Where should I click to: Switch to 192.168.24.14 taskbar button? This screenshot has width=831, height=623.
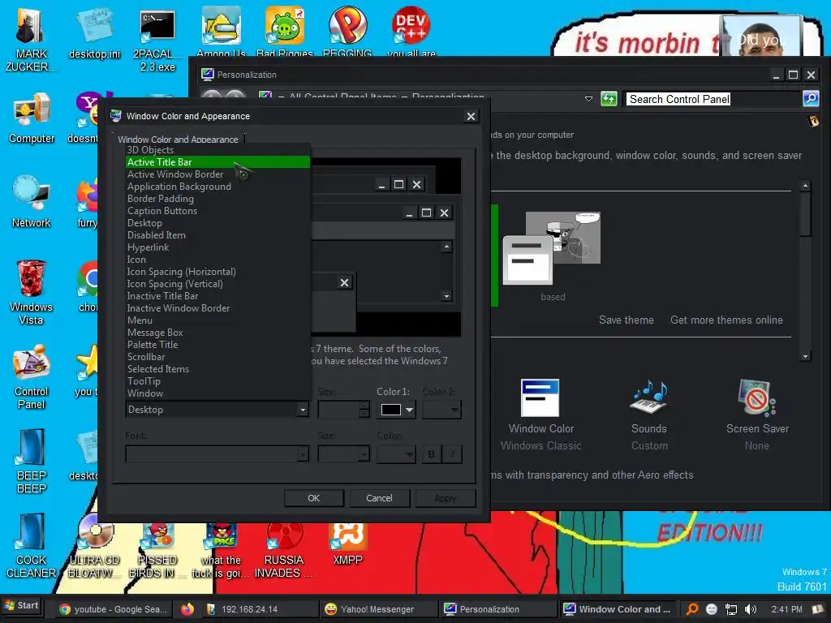[260, 609]
